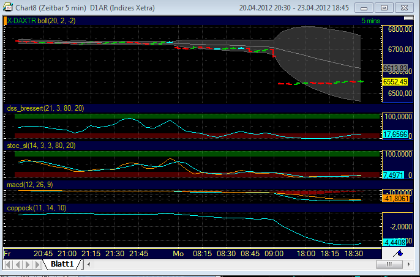
Task: Select the coppock(11, 14, 10) label
Action: pos(37,208)
